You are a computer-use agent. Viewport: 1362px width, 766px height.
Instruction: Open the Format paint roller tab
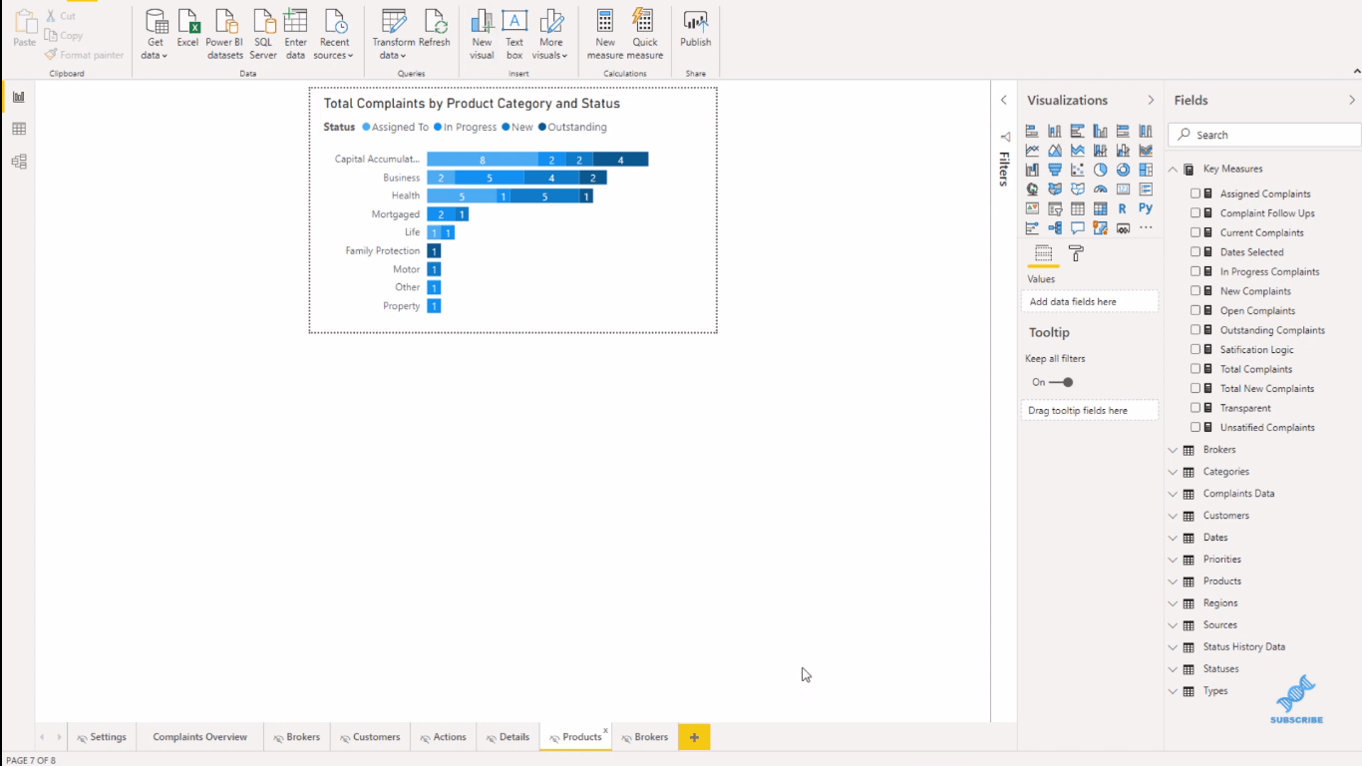pos(1076,253)
